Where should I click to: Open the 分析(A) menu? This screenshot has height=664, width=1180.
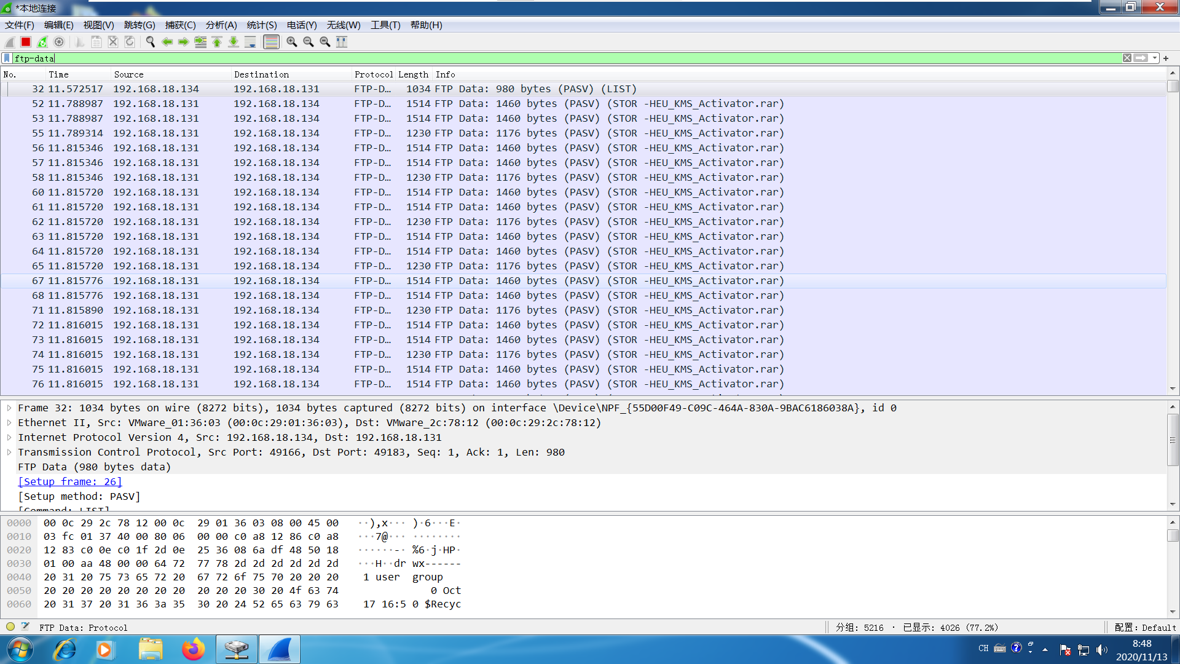[221, 25]
